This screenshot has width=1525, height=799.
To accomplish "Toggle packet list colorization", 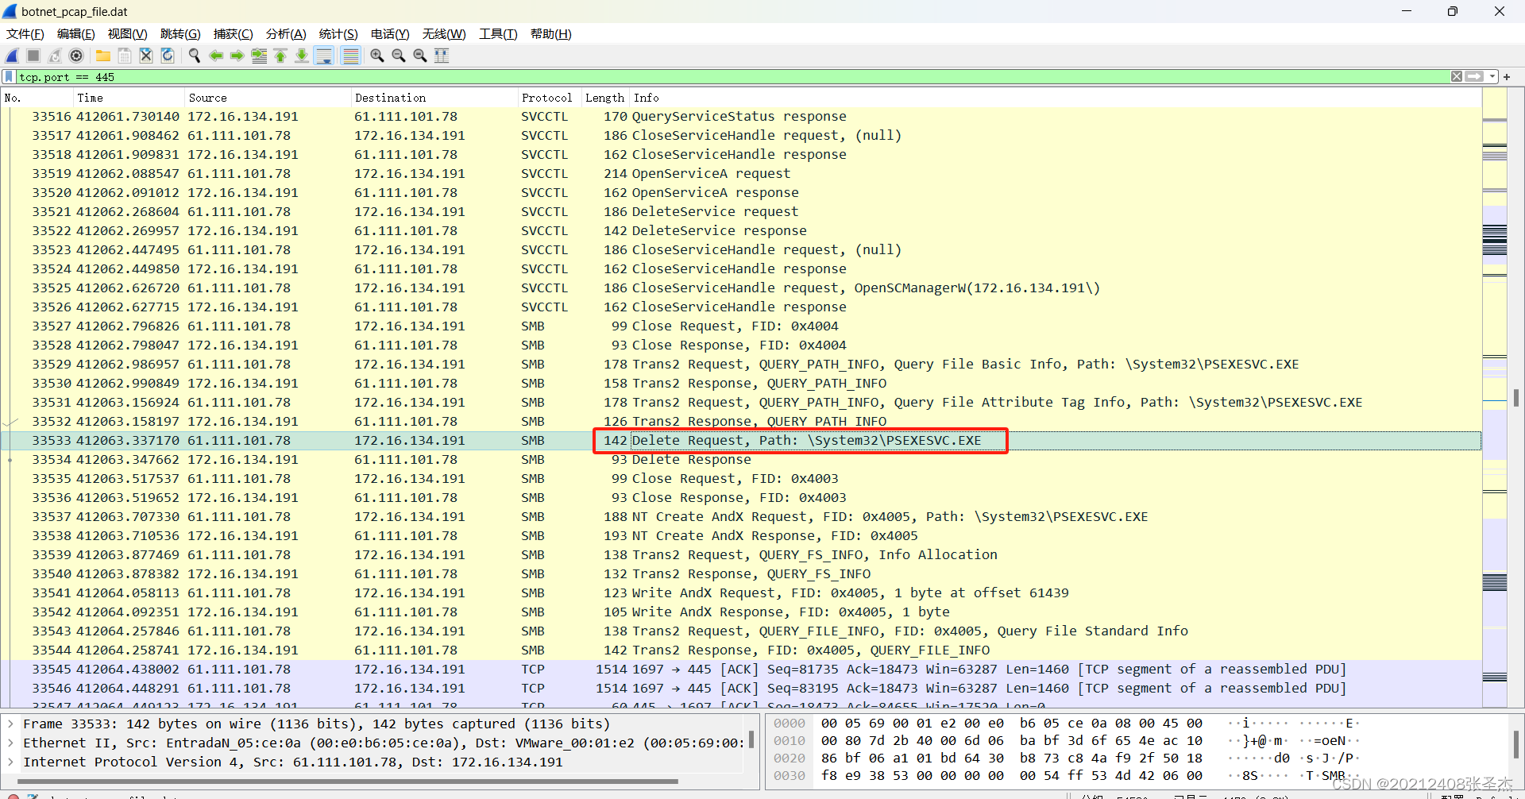I will (350, 56).
